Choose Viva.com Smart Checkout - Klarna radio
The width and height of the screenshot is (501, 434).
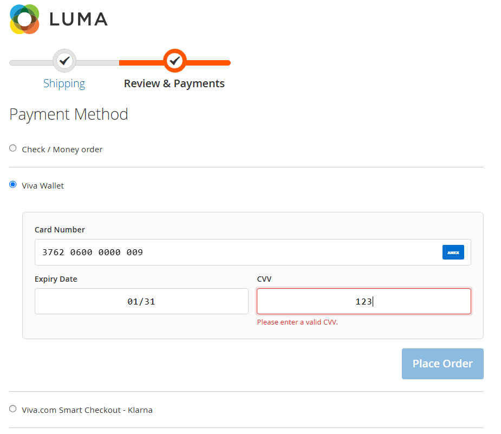(13, 409)
